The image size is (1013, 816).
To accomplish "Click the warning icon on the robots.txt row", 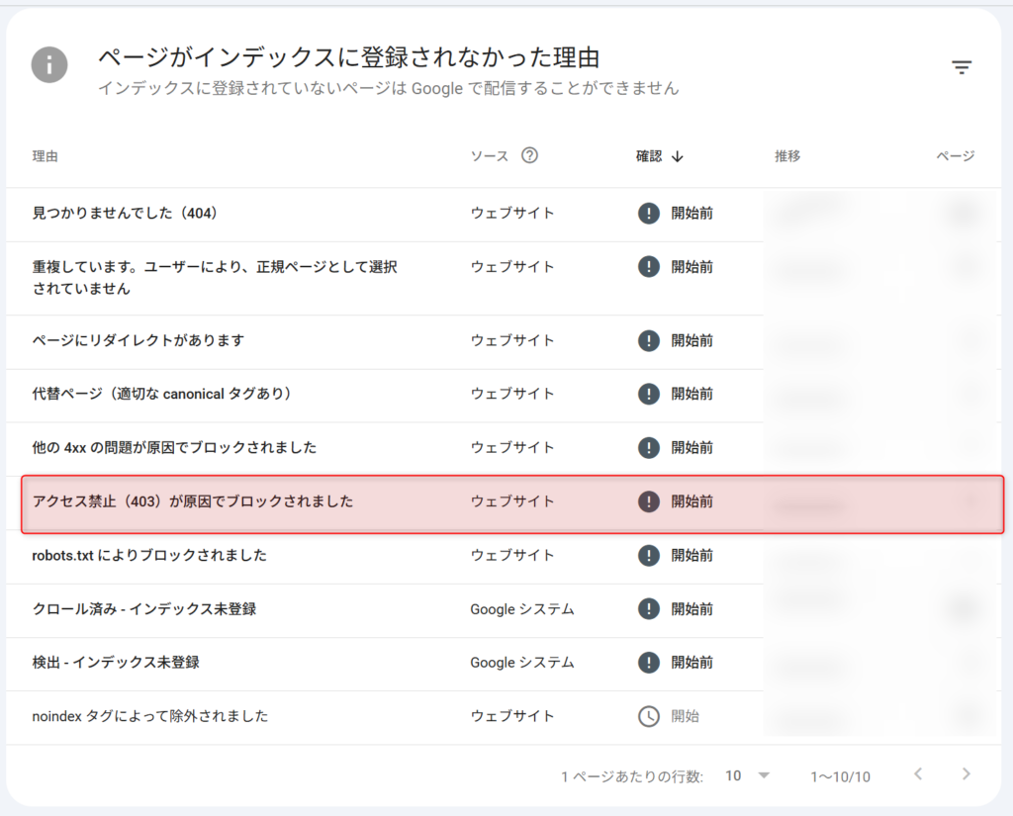I will tap(648, 555).
